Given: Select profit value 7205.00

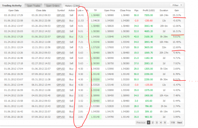Looking at the screenshot, I should [x=148, y=15].
